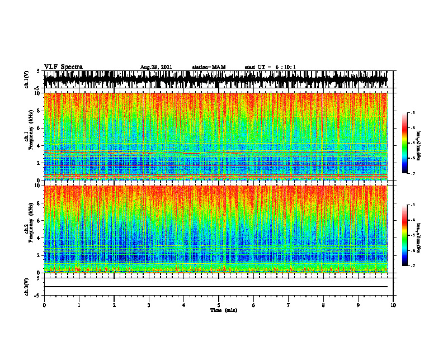
Task: Click the time axis tick label "0"
Action: (44, 305)
